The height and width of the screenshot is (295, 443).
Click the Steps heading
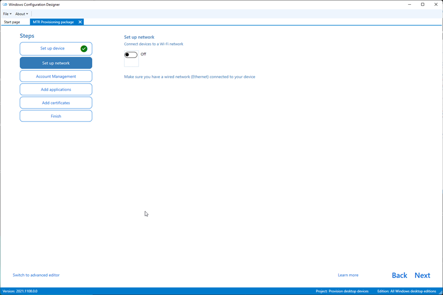click(27, 36)
